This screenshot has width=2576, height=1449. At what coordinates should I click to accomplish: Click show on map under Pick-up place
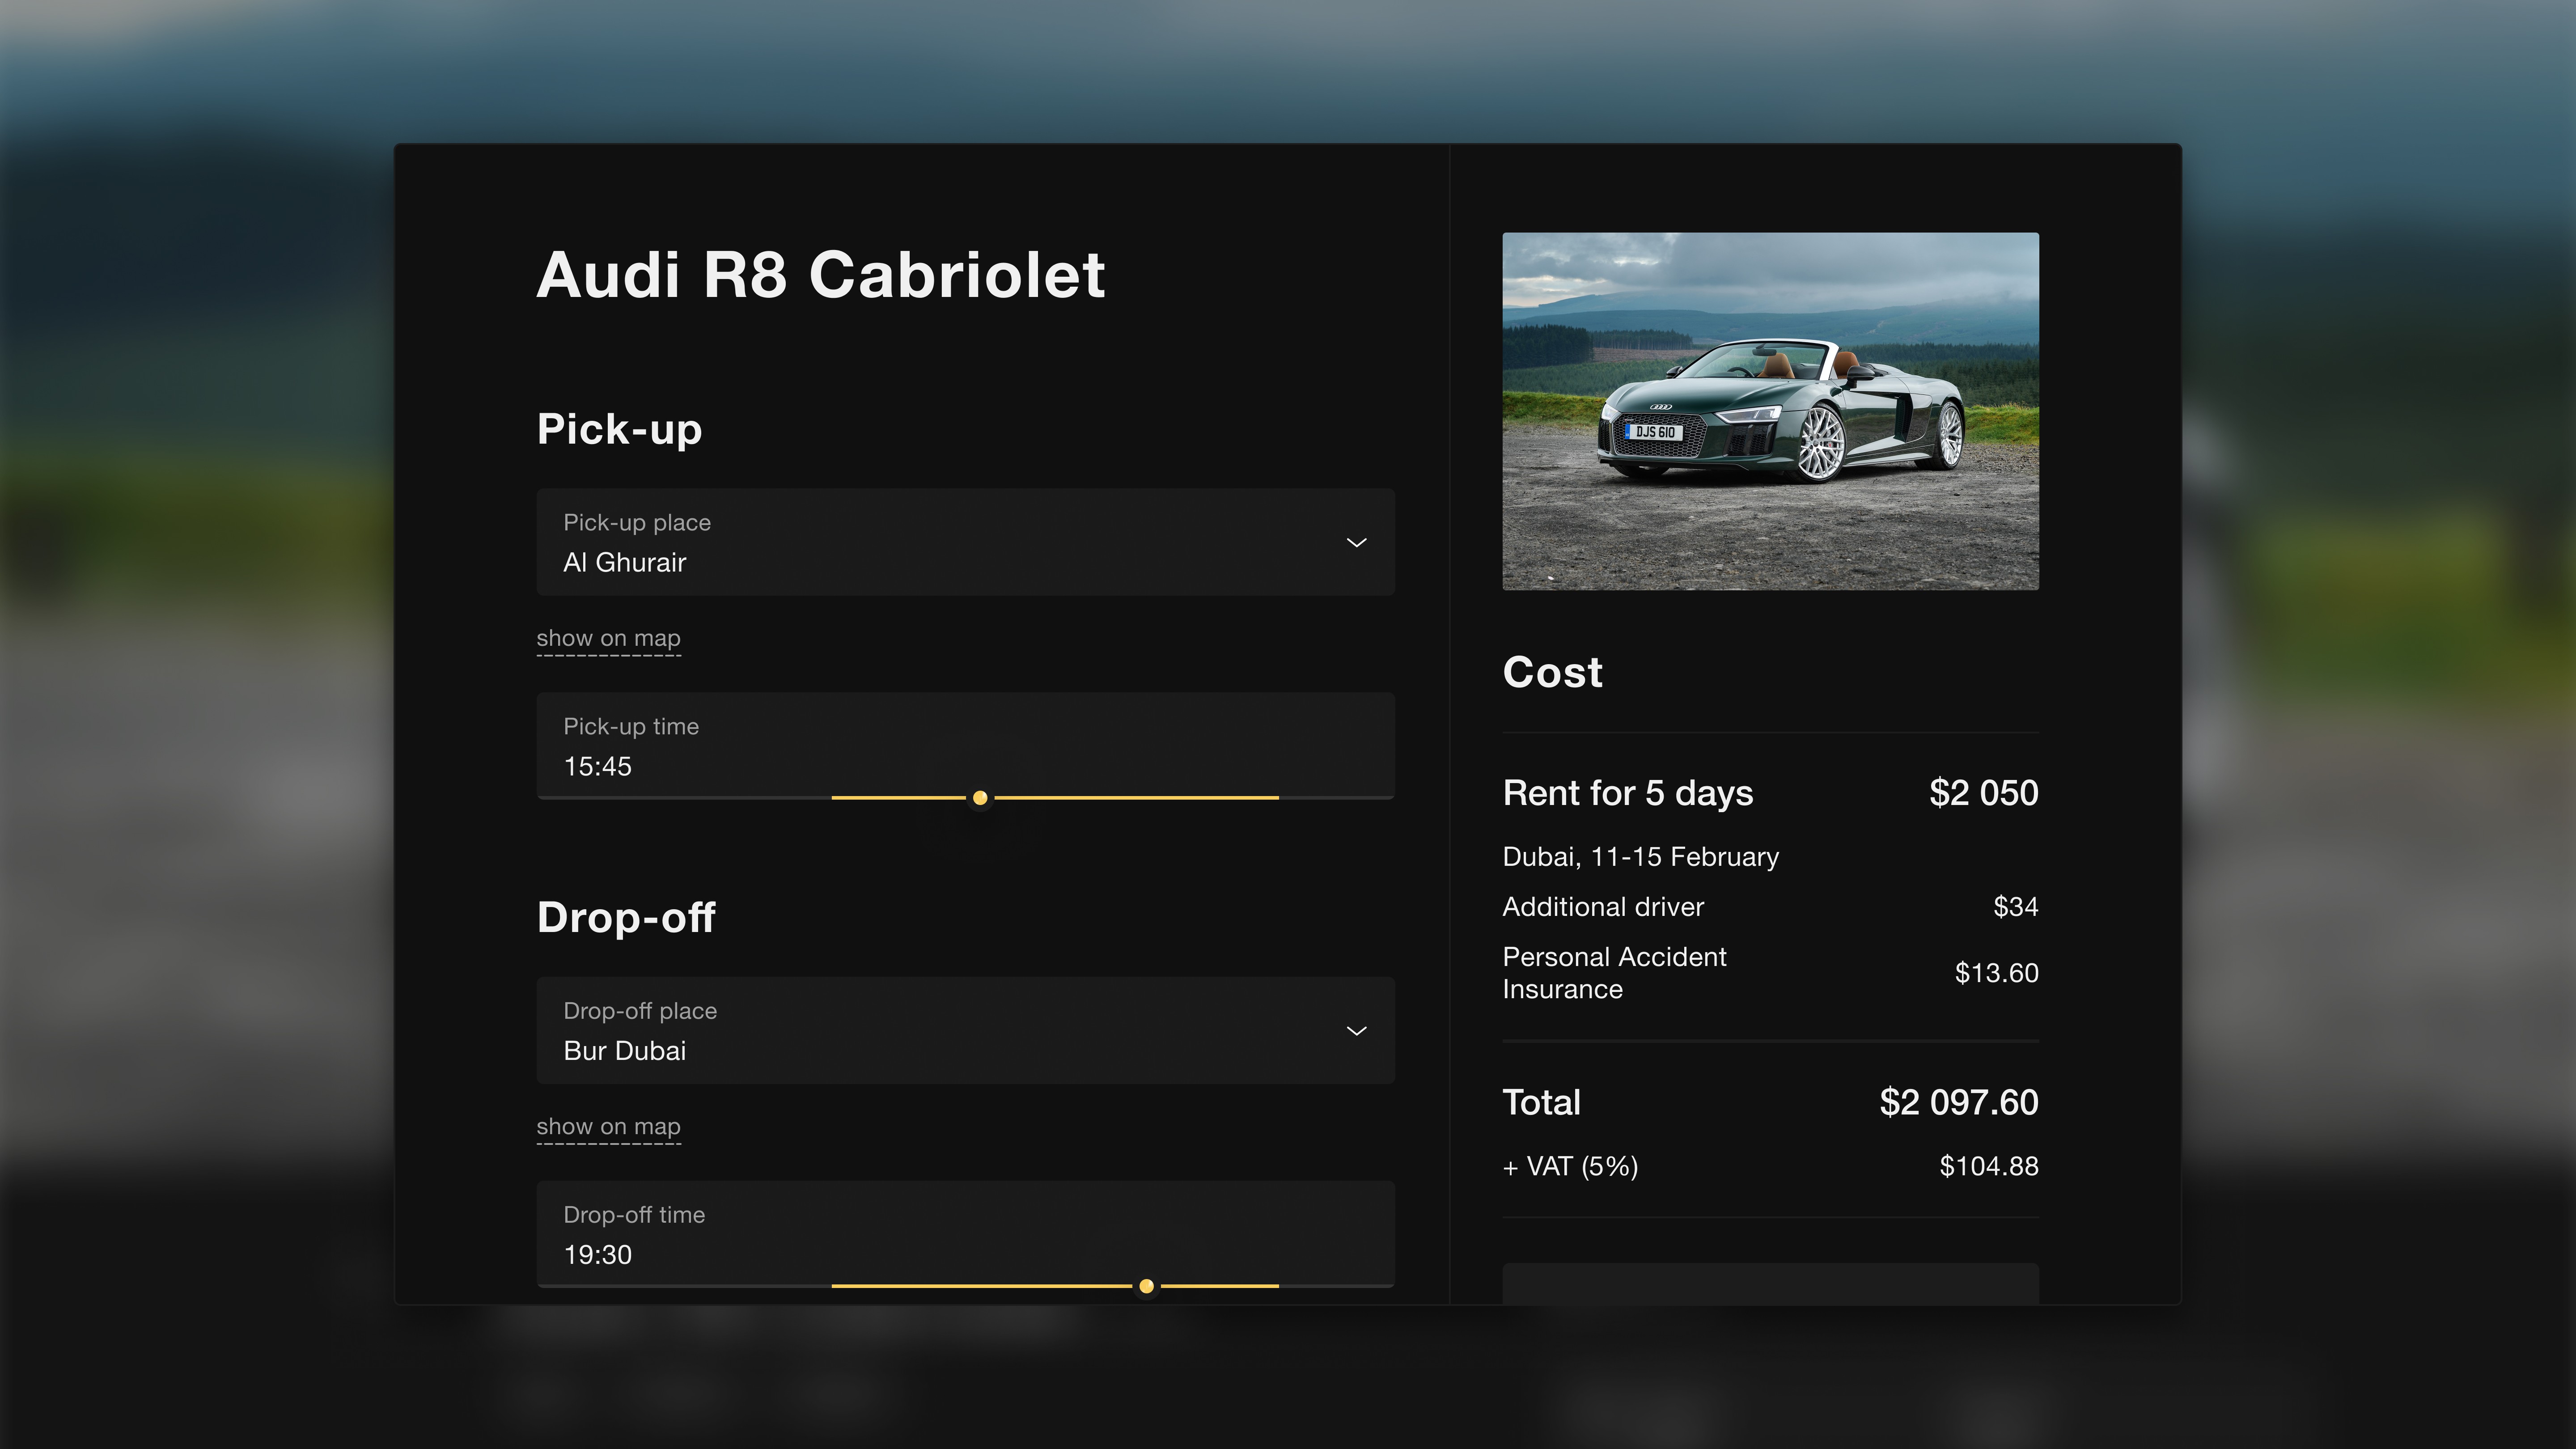[x=608, y=638]
